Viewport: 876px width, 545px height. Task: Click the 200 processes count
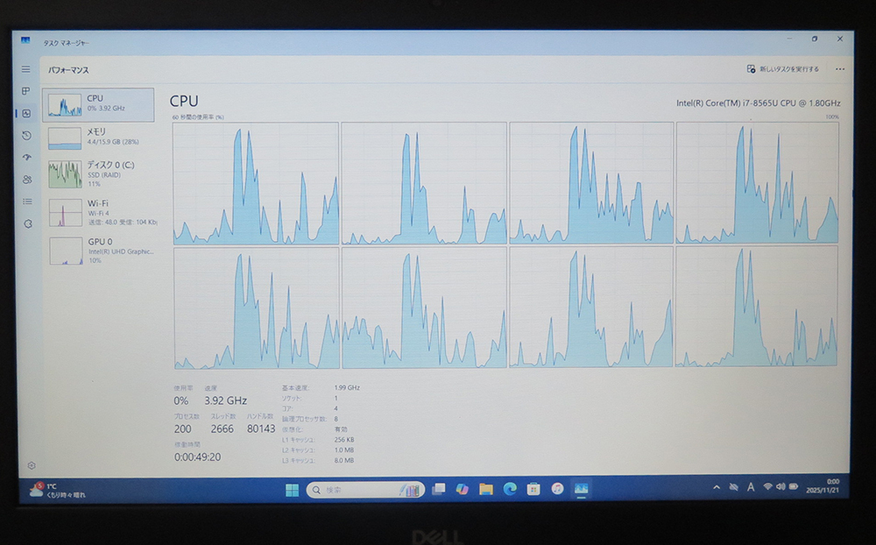click(x=183, y=428)
